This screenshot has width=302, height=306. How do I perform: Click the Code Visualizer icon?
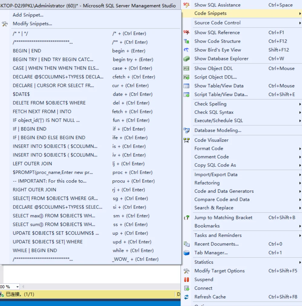coord(186,140)
